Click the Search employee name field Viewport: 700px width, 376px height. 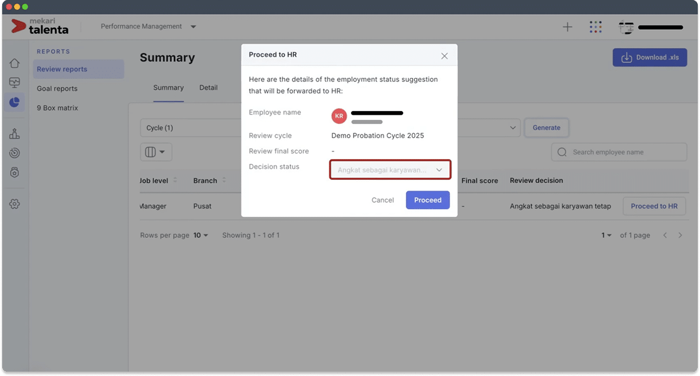click(x=624, y=152)
